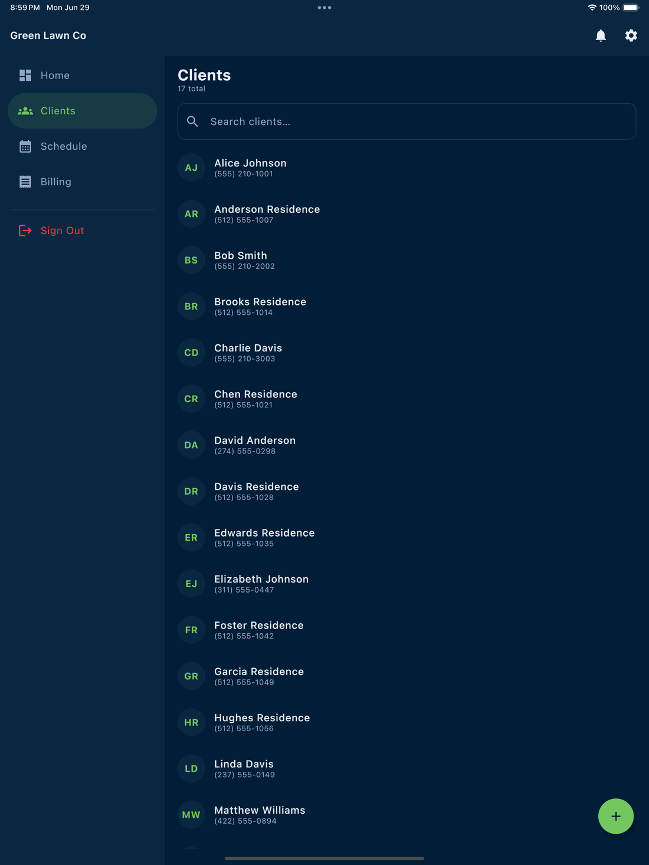Tap the AJ avatar circle
This screenshot has width=649, height=865.
(x=191, y=167)
